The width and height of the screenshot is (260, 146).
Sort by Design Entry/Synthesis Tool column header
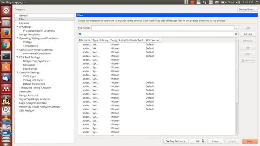coord(127,40)
